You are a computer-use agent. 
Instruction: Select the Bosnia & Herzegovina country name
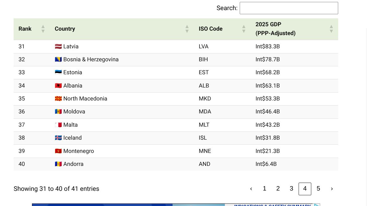[x=91, y=59]
